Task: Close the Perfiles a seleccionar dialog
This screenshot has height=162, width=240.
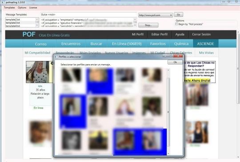Action: [178, 56]
